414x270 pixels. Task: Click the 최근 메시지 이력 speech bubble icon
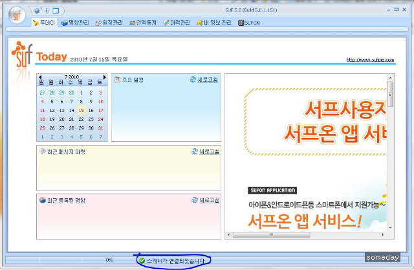tap(43, 151)
